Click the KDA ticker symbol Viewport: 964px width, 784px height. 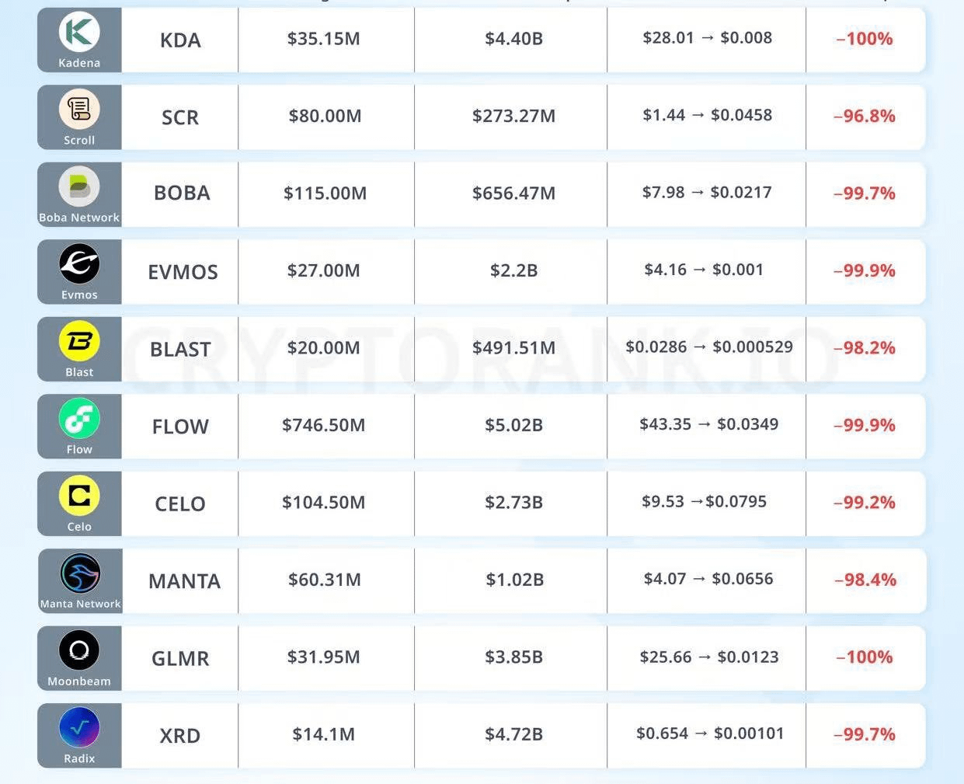tap(180, 40)
